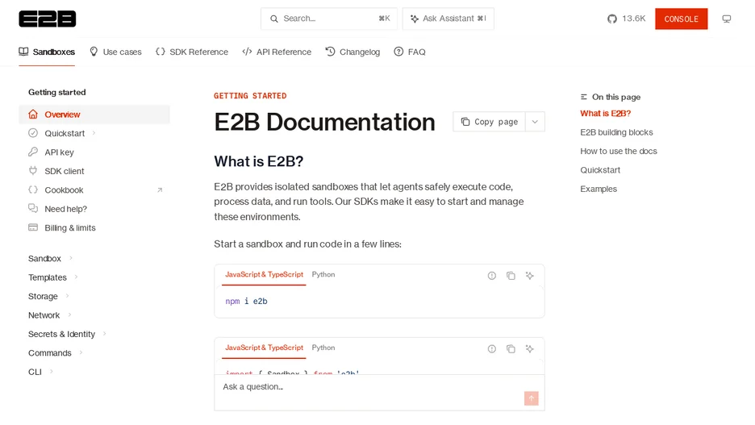Click the Ask Assistant sparkle icon
The height and width of the screenshot is (425, 755).
[x=414, y=19]
